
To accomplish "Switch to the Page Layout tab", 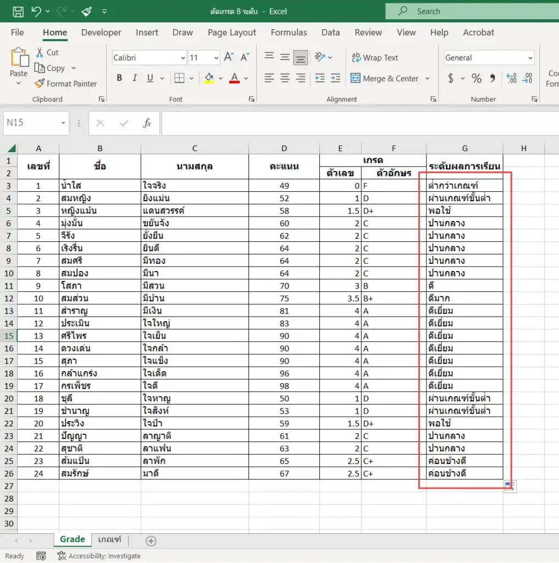I will coord(231,32).
